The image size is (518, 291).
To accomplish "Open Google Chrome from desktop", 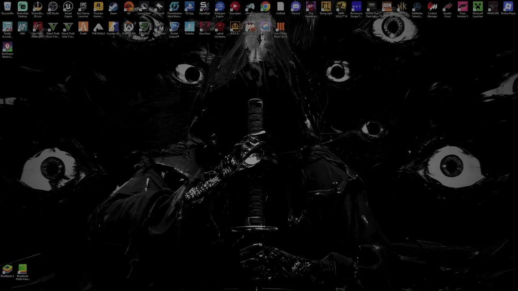I will [x=265, y=10].
